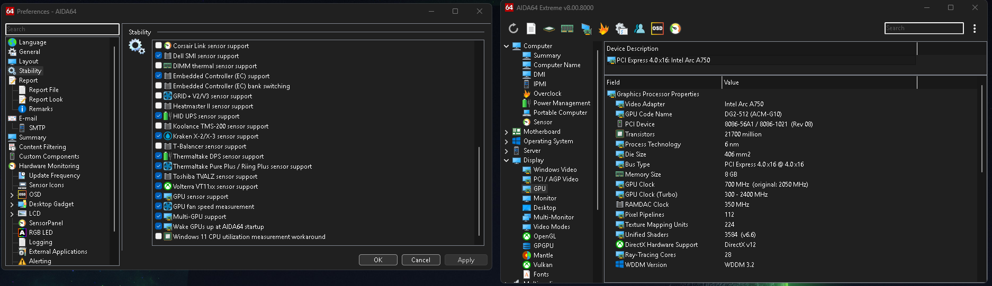
Task: Uncheck Wake GPUs up at AIDA64 startup
Action: (x=158, y=226)
